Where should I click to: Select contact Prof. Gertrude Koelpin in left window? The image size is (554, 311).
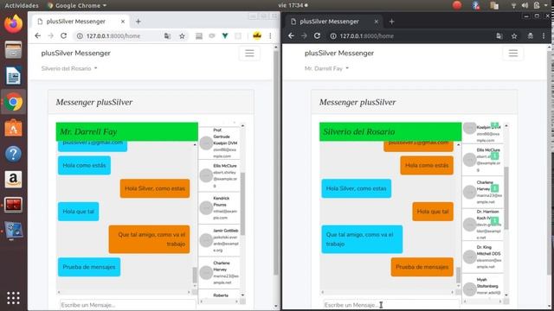(x=219, y=143)
